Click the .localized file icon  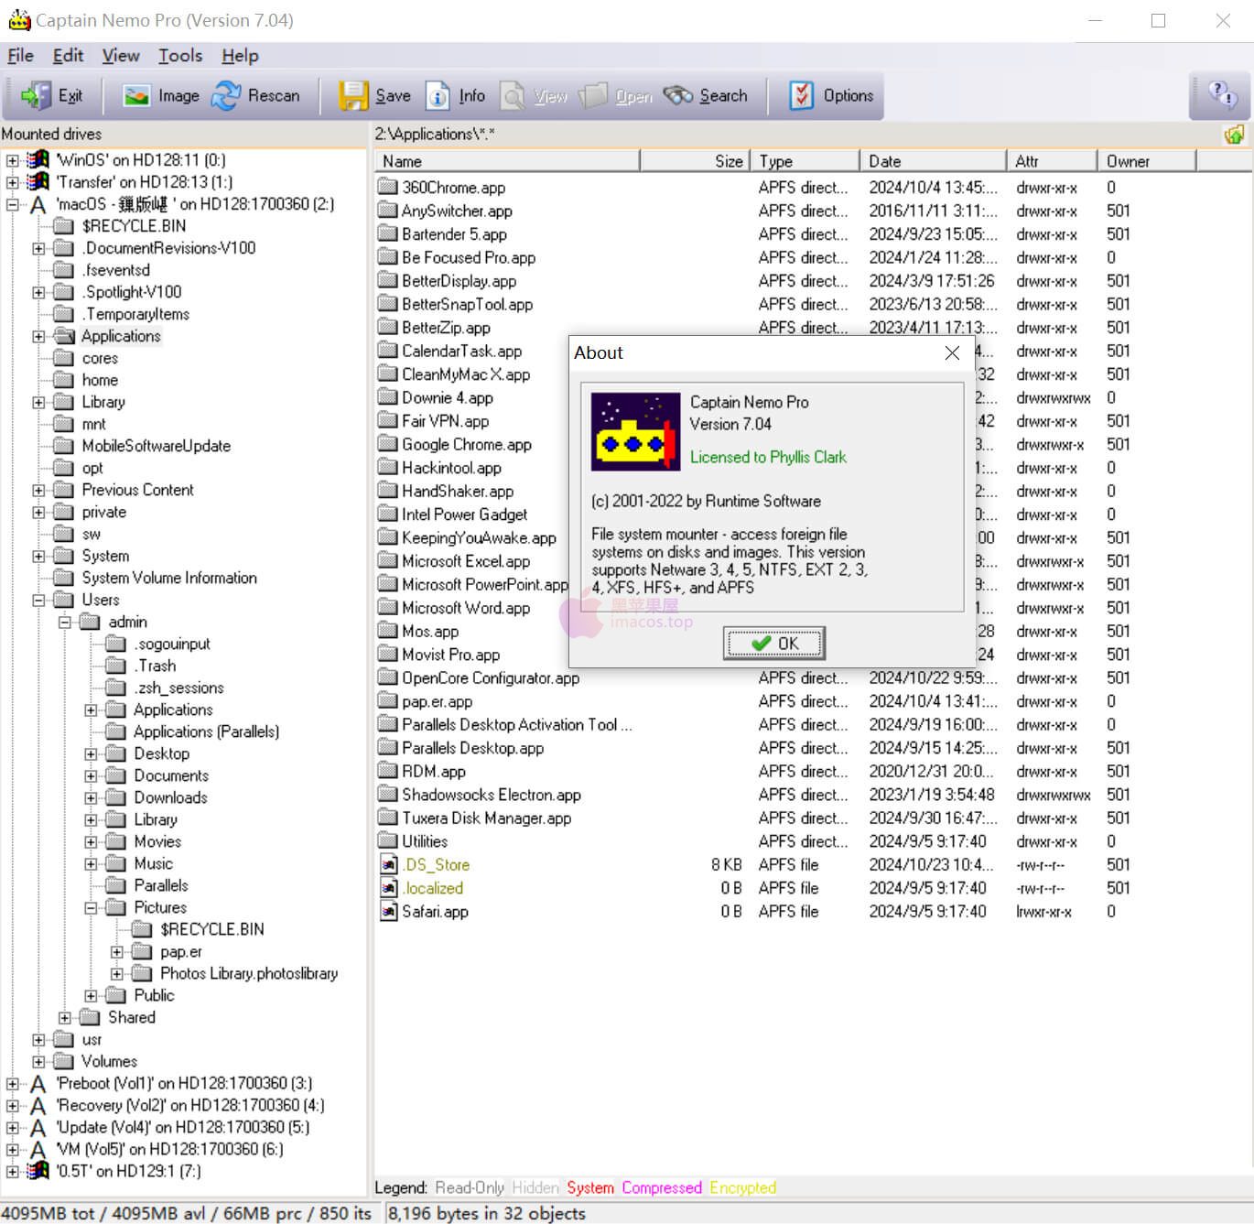click(388, 888)
